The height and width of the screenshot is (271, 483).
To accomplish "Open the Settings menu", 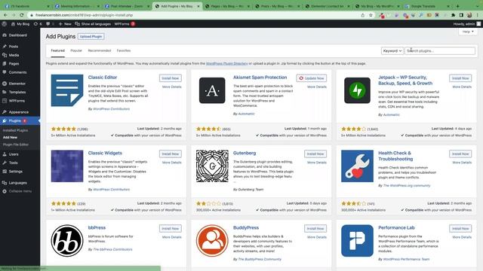I will click(x=15, y=172).
